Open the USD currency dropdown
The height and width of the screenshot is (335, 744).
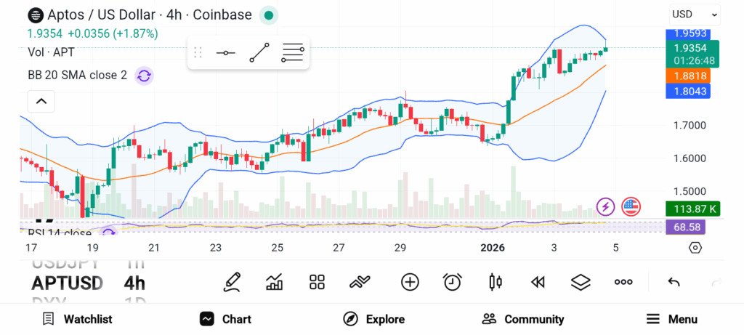[x=694, y=14]
